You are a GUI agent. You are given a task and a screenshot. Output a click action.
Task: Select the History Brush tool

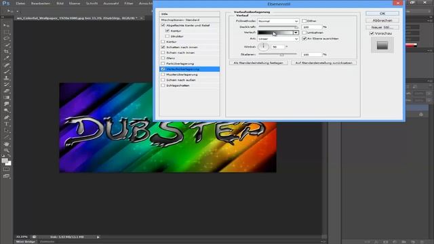pyautogui.click(x=6, y=85)
